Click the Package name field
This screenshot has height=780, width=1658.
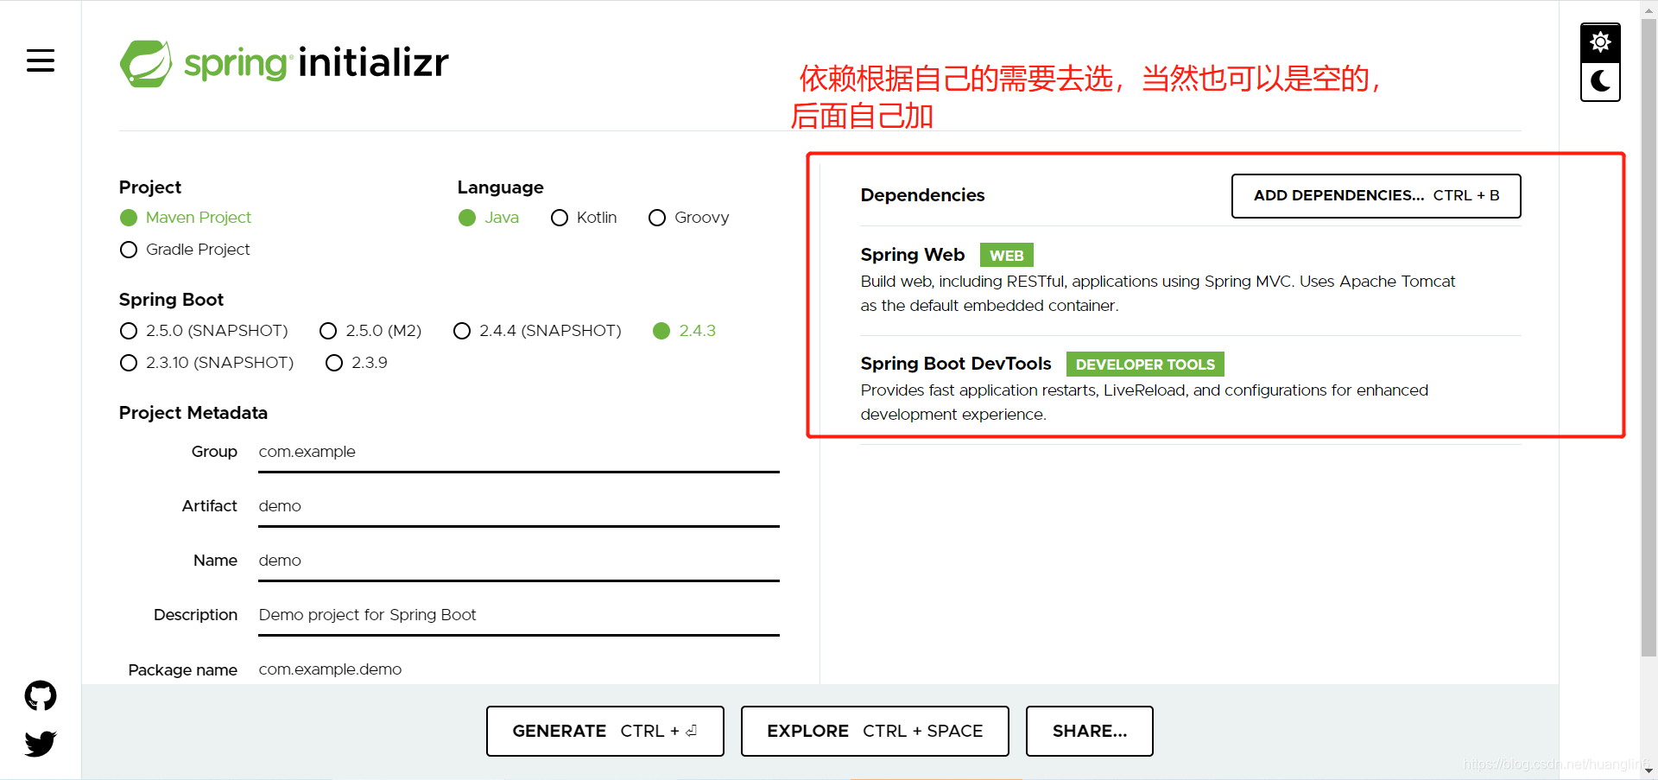point(519,669)
